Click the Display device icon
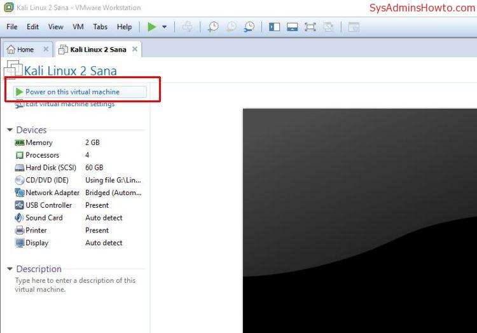This screenshot has height=333, width=477. pos(20,243)
